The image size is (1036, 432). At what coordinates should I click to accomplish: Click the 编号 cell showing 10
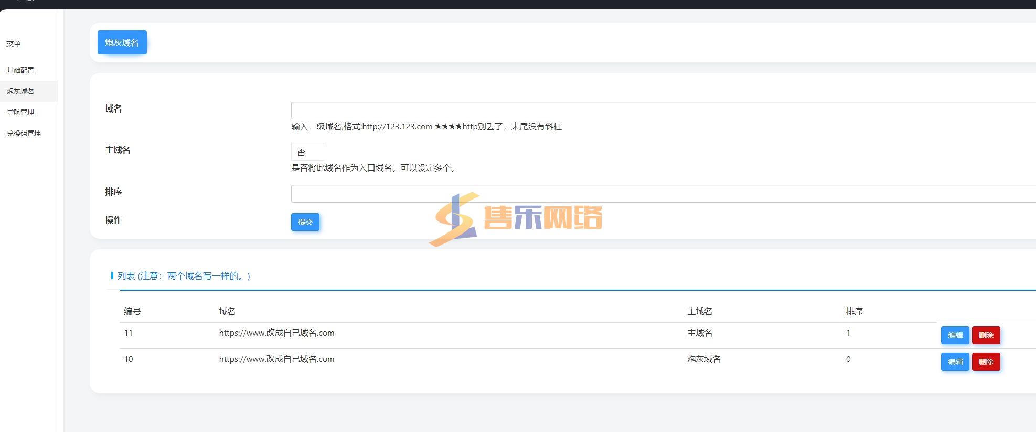coord(129,359)
